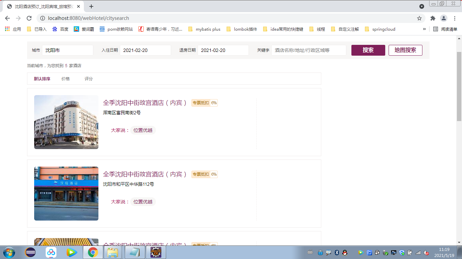462x259 pixels.
Task: Click the 地图搜索 button
Action: click(x=405, y=50)
